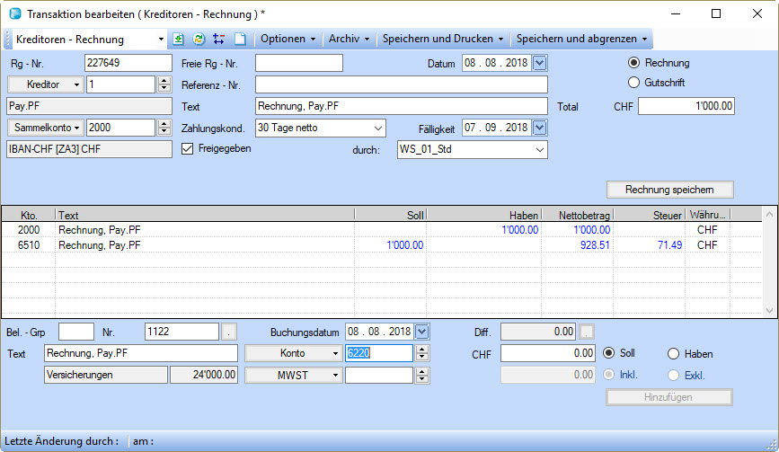The width and height of the screenshot is (779, 452).
Task: Expand the Zahlungskond. 30 Tage netto dropdown
Action: tap(376, 128)
